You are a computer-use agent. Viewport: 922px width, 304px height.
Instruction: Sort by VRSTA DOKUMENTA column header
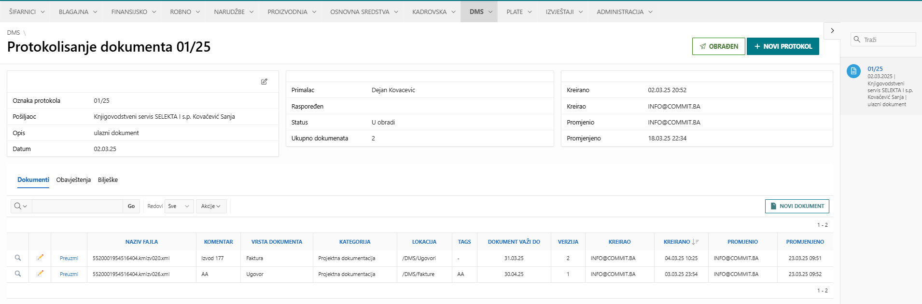click(277, 242)
